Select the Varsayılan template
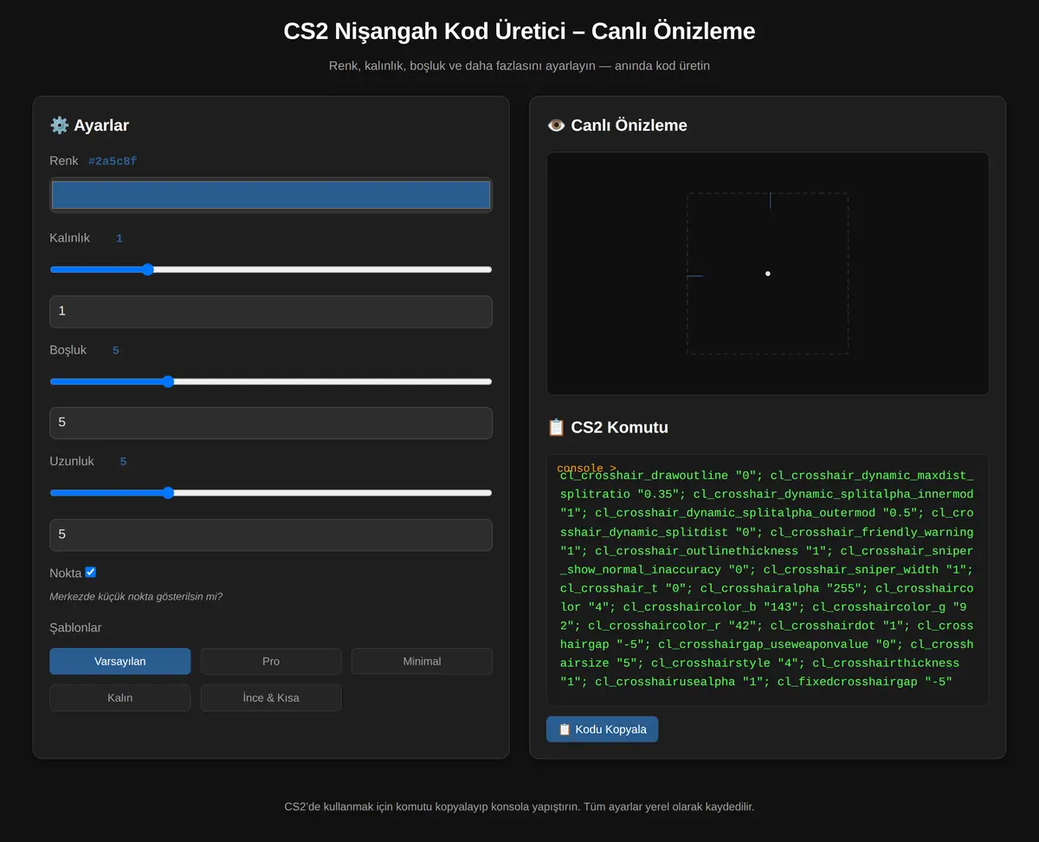 [x=119, y=661]
